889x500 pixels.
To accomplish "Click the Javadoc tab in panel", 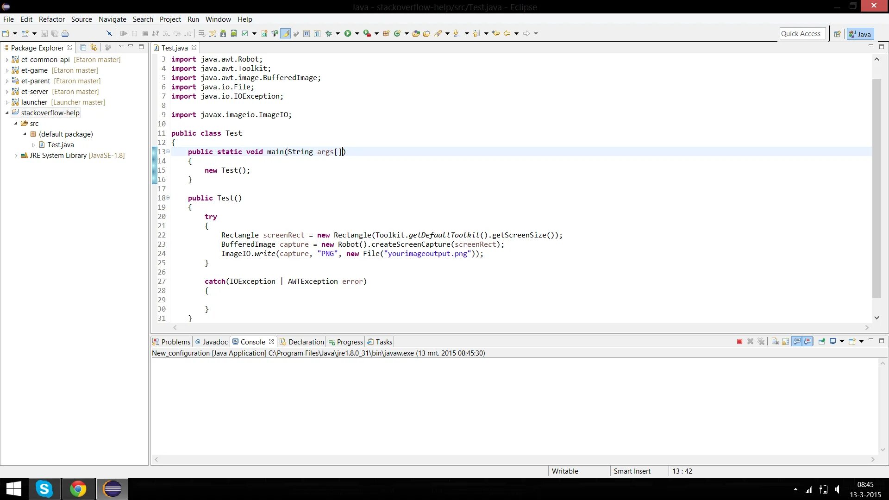I will (x=215, y=341).
